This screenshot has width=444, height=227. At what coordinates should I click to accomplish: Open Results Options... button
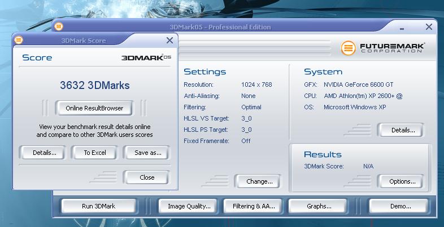pyautogui.click(x=402, y=181)
